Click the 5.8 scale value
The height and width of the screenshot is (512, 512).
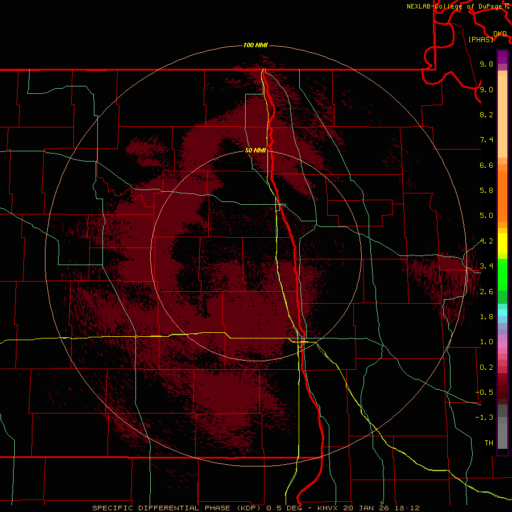point(486,191)
